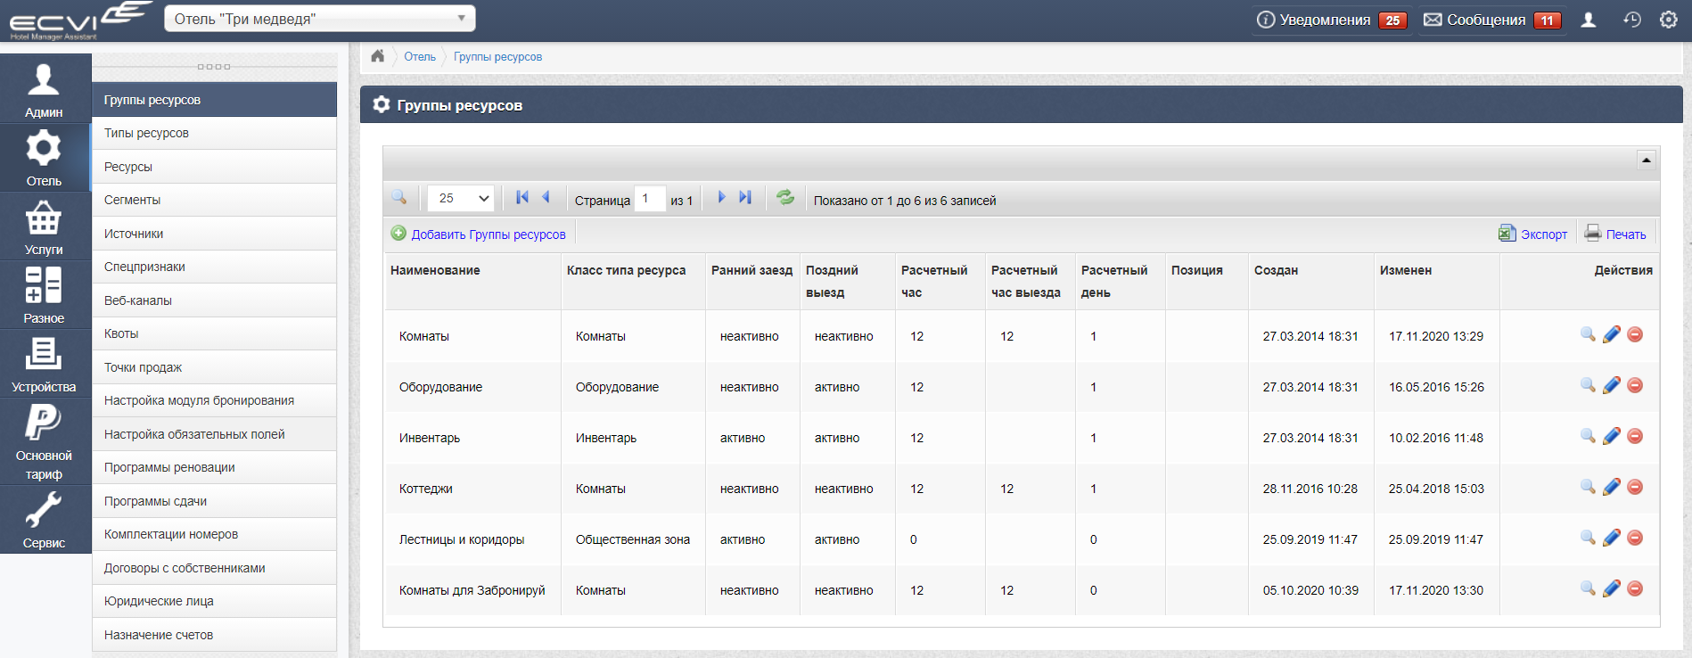This screenshot has height=658, width=1692.
Task: Open the Отель gear section
Action: click(45, 158)
